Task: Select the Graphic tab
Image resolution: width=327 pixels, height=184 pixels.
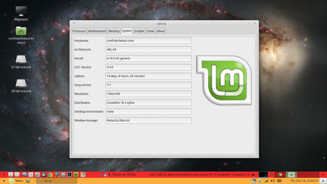Action: tap(139, 31)
